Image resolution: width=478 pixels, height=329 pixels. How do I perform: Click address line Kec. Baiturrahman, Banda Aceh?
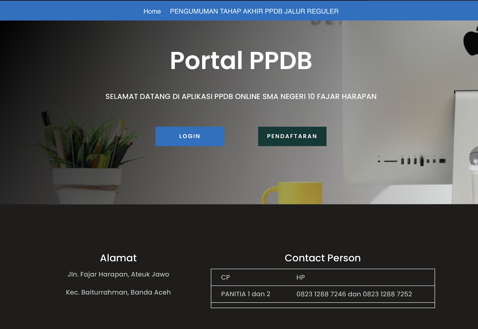click(118, 292)
